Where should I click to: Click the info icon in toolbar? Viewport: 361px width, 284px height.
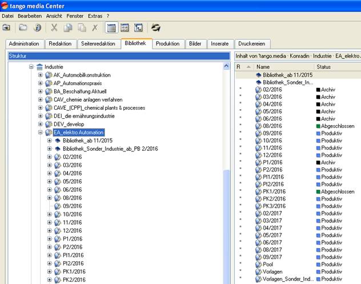[x=37, y=27]
